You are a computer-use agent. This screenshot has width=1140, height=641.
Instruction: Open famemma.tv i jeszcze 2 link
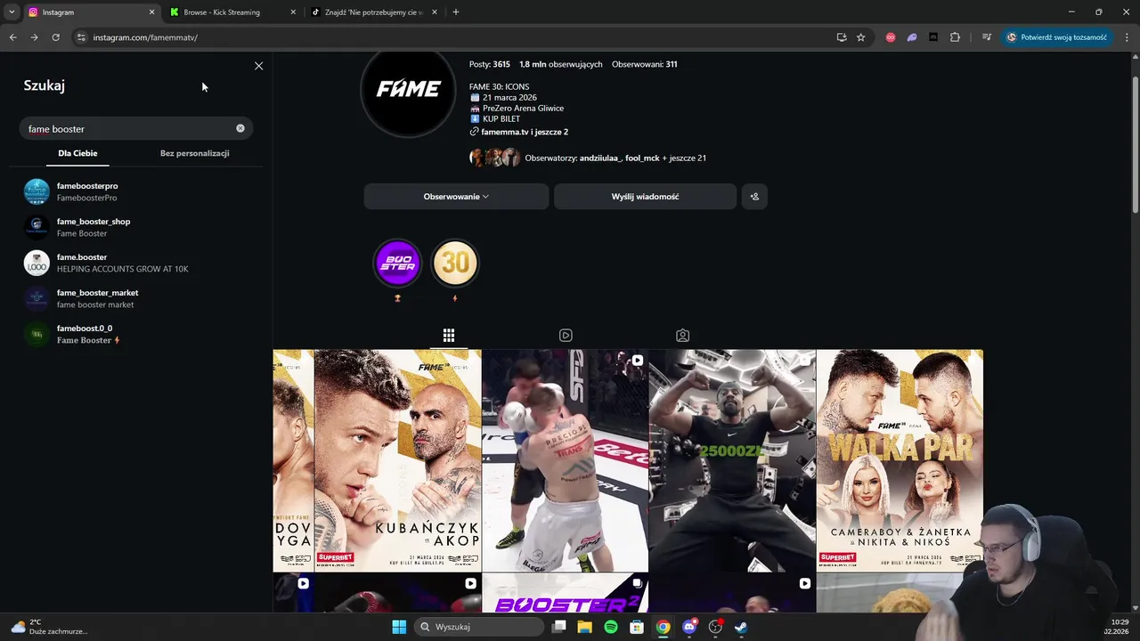tap(525, 132)
